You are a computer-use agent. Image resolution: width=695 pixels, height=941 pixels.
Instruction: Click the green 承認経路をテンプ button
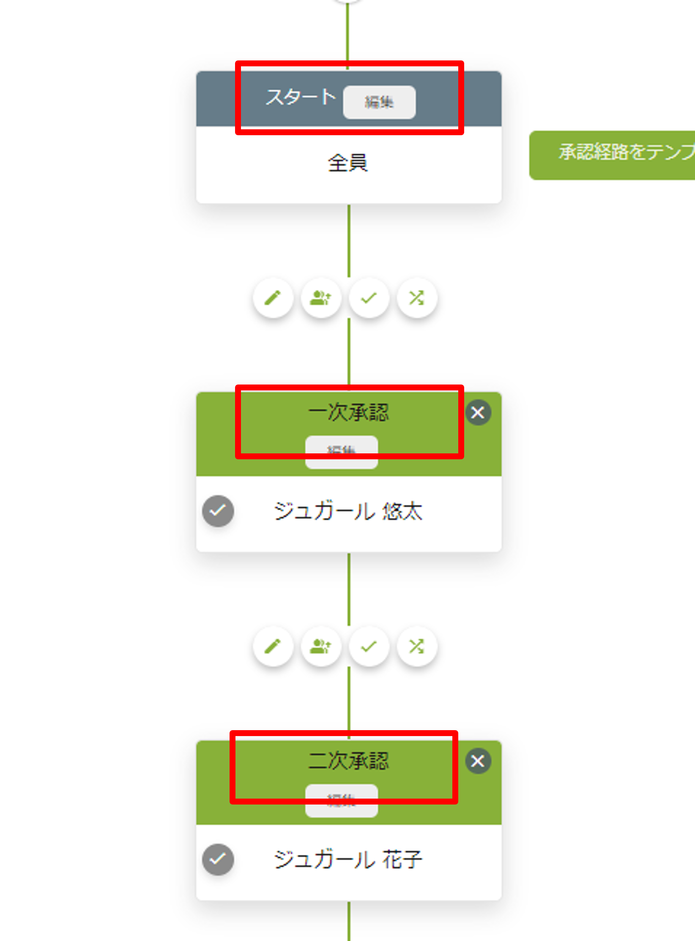click(x=612, y=155)
